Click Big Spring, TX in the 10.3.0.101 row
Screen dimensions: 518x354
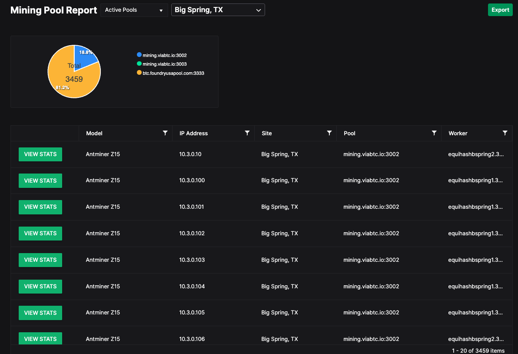(279, 207)
